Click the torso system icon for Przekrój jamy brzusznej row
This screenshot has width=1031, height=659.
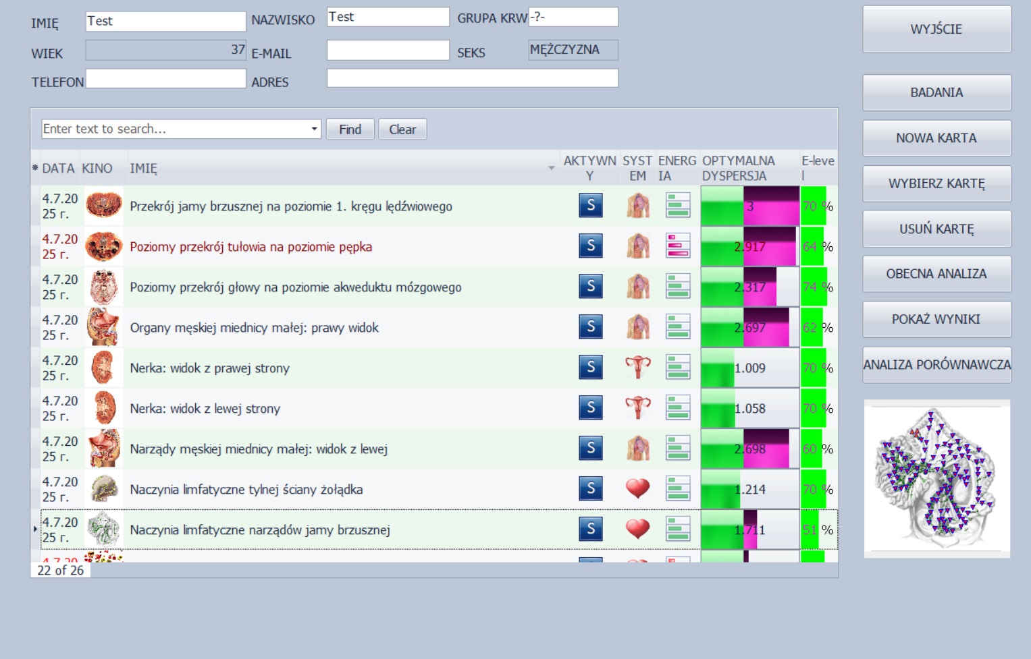click(x=637, y=206)
